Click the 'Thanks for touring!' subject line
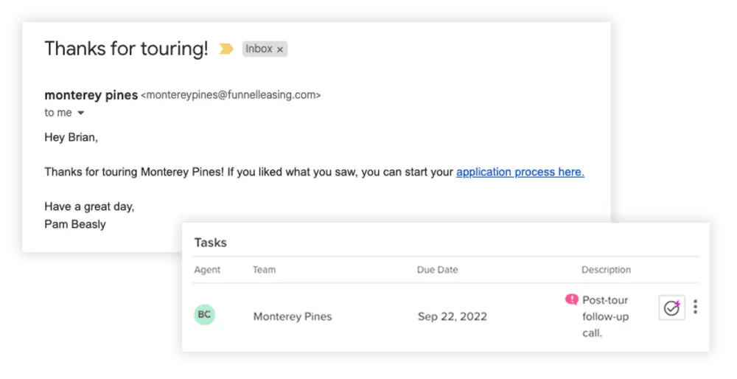 click(126, 49)
